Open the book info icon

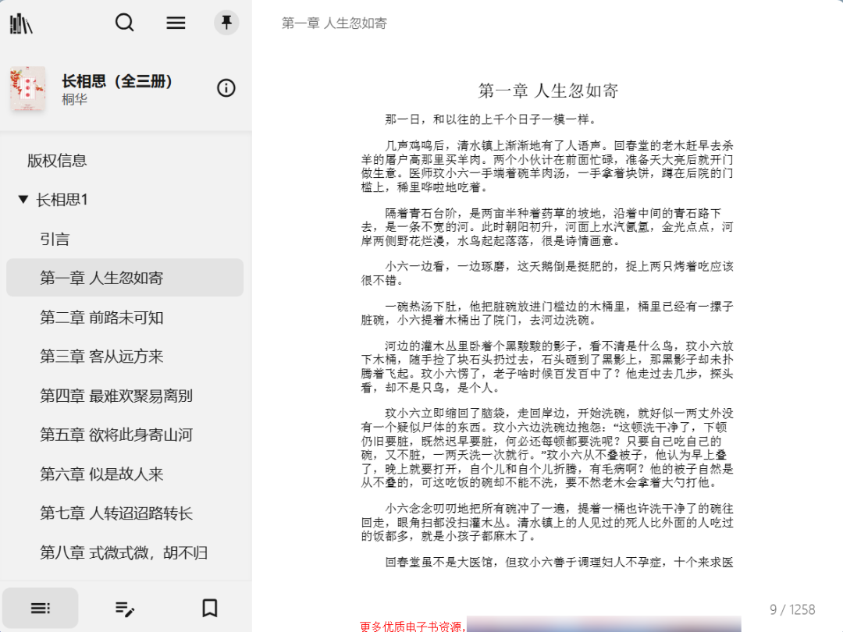[226, 87]
